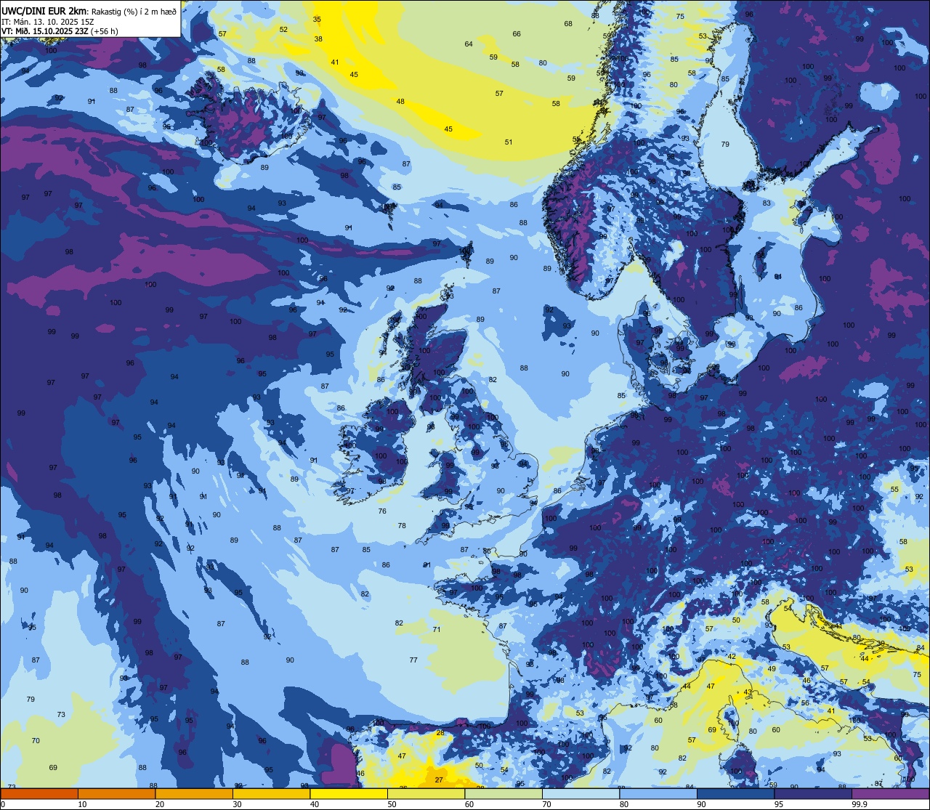The image size is (930, 810).
Task: Click the legend tick label '99.9'
Action: coord(860,804)
